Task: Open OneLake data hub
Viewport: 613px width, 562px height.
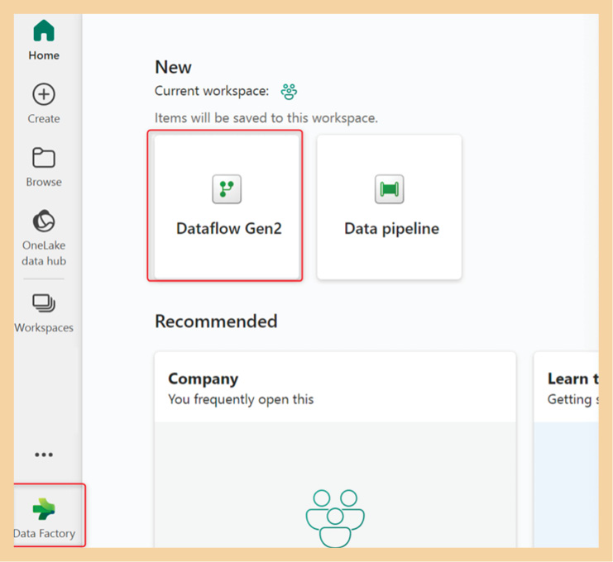Action: click(x=44, y=237)
